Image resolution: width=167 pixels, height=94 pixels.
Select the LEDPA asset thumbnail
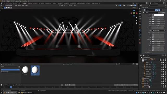coord(35,70)
